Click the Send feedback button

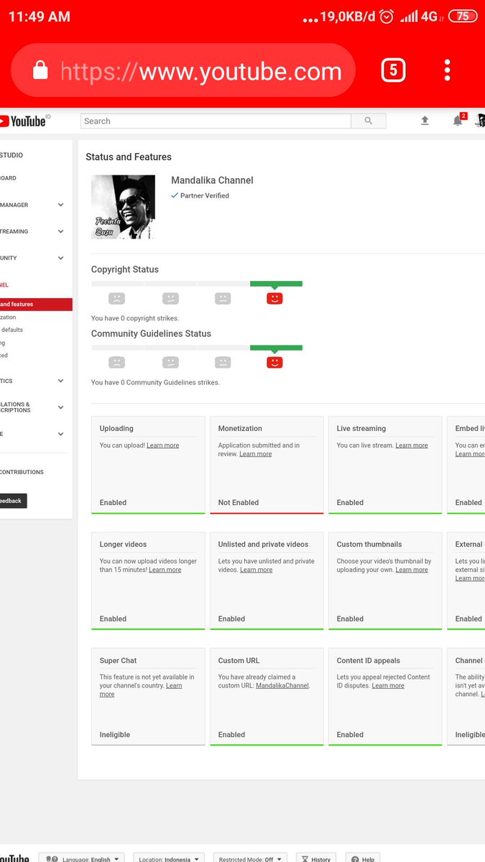(13, 501)
